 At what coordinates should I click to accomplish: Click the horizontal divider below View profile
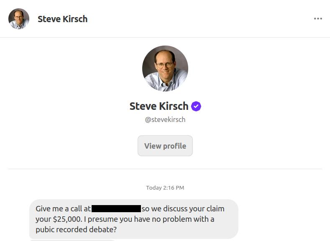[x=165, y=169]
